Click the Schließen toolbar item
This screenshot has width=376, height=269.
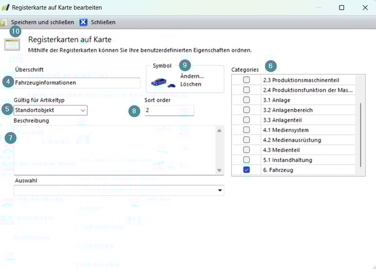click(x=103, y=22)
